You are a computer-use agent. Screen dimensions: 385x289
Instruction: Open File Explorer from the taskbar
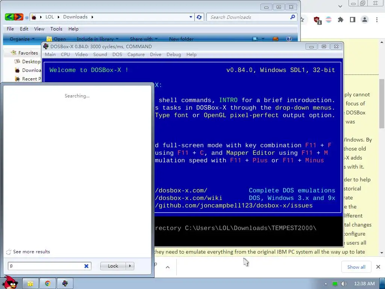(30, 284)
